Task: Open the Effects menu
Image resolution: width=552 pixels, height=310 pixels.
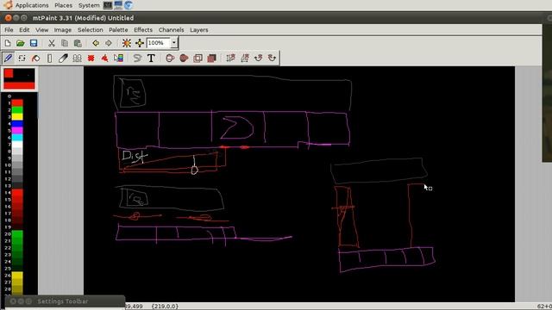Action: (x=143, y=30)
